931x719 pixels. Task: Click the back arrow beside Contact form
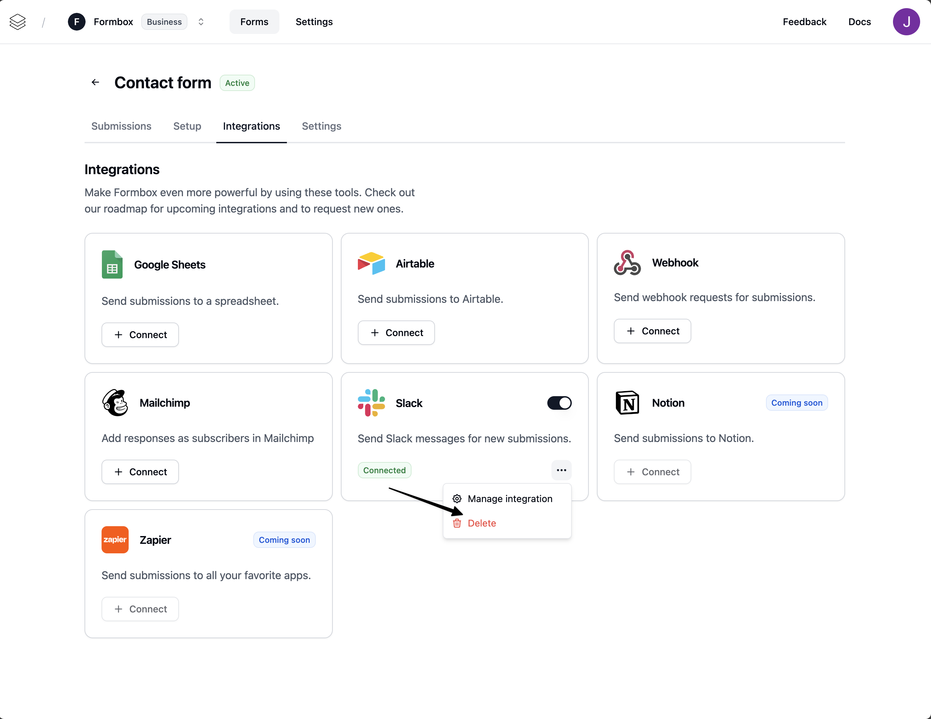[95, 82]
